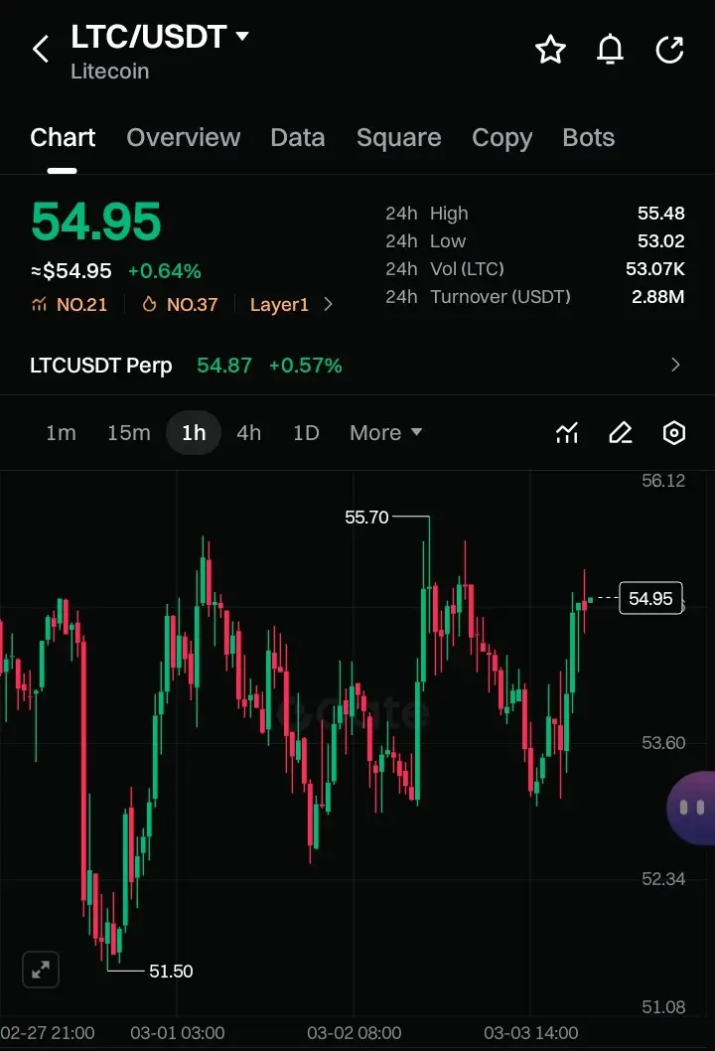
Task: Tap the large 54.95 price
Action: [x=95, y=222]
